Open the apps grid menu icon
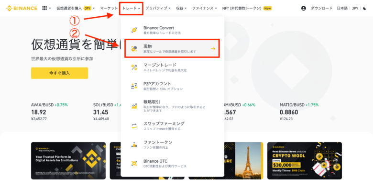This screenshot has width=373, height=189. click(44, 8)
